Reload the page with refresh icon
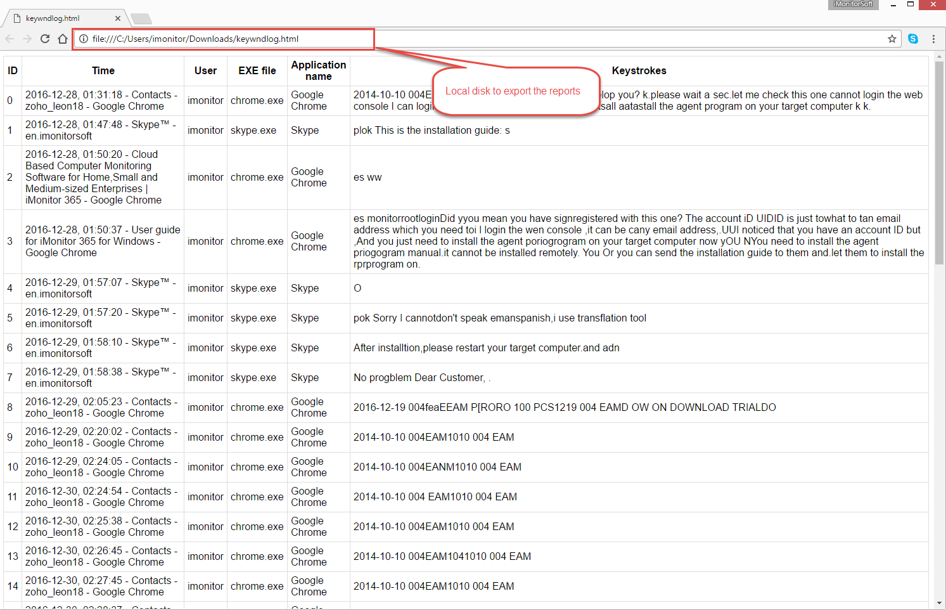 [45, 39]
